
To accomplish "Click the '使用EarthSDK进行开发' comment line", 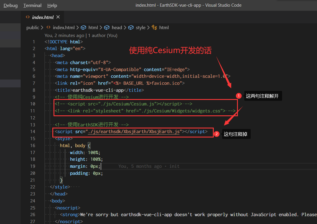I will point(92,125).
